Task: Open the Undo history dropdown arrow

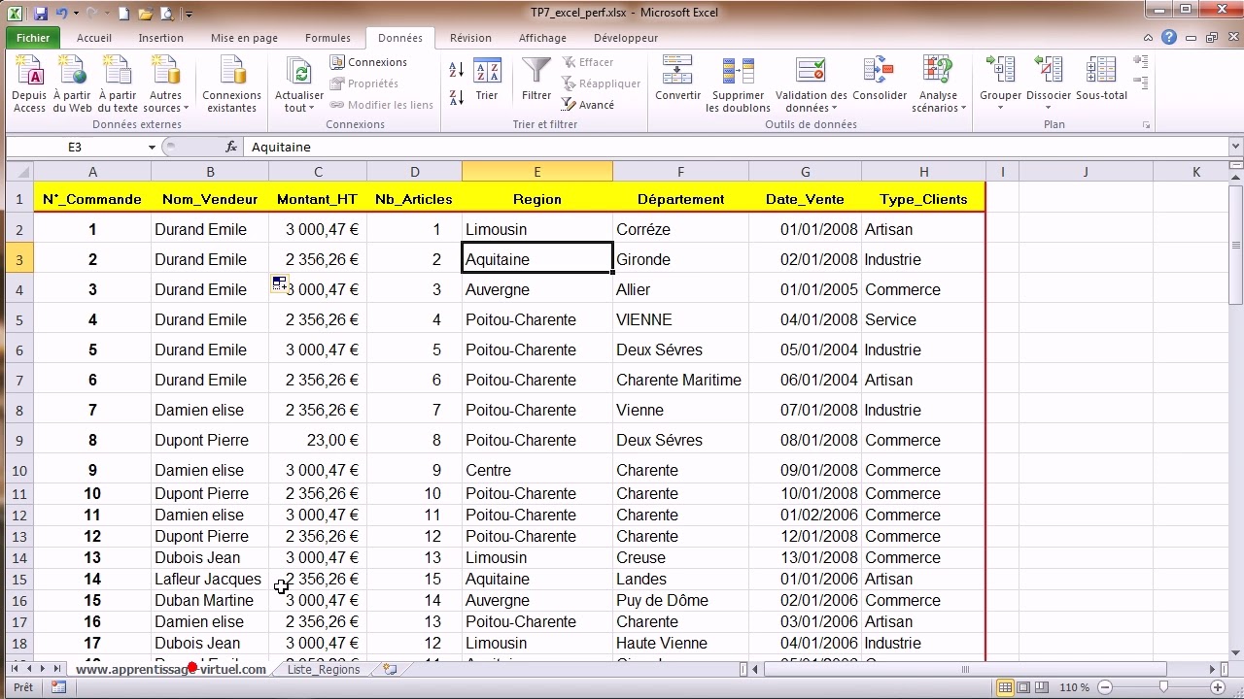Action: 76,14
